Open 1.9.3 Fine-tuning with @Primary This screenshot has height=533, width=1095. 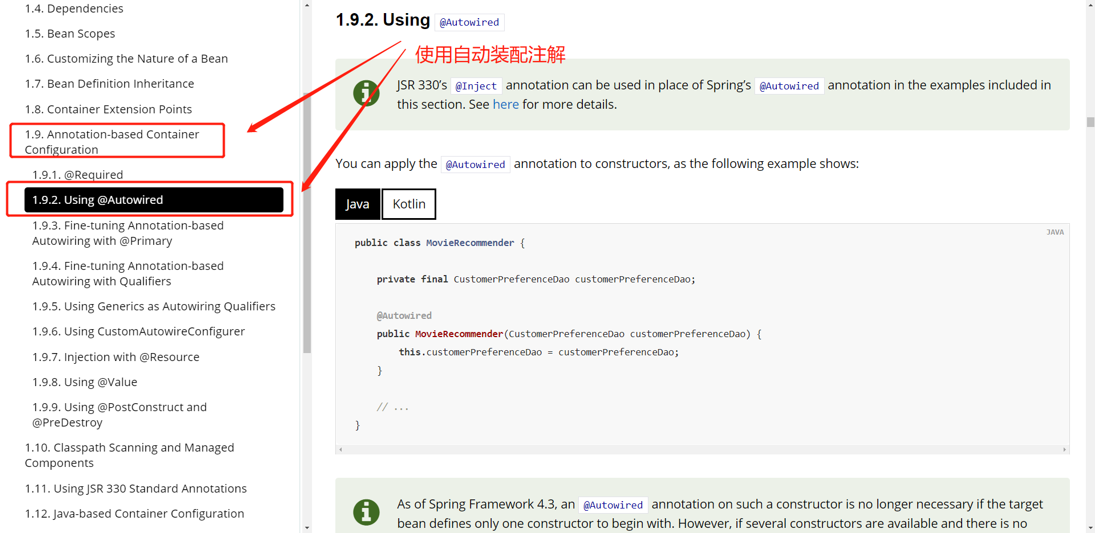[x=128, y=233]
